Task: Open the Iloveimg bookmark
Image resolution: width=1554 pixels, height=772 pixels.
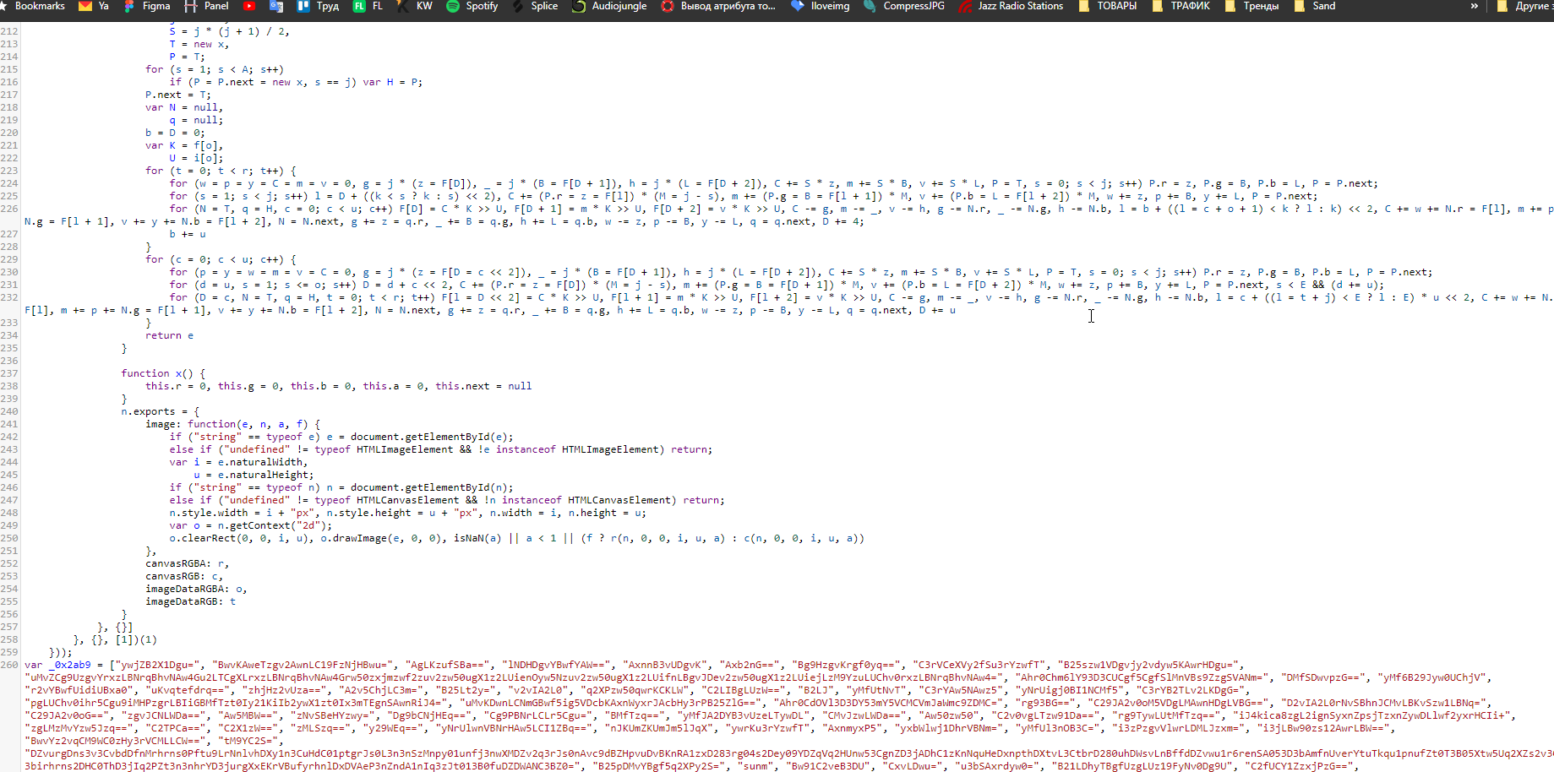Action: 821,6
